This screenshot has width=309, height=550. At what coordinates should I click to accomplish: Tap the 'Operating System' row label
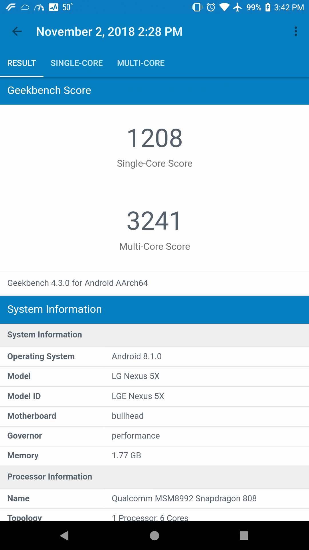41,356
